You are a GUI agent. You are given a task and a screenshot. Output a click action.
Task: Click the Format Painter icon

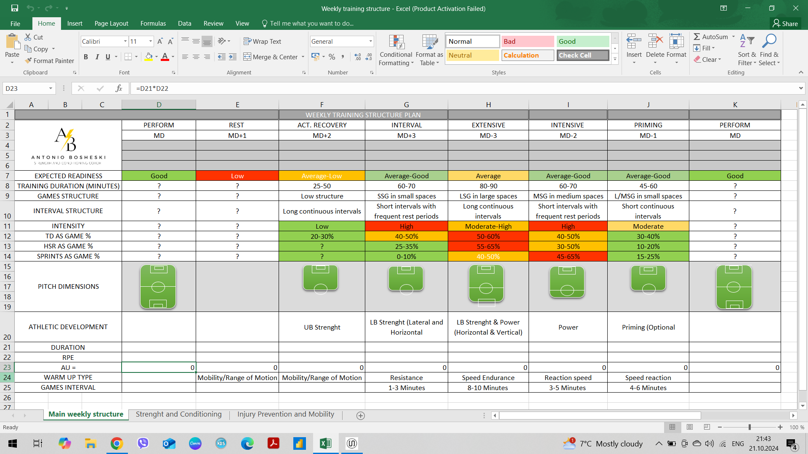29,61
